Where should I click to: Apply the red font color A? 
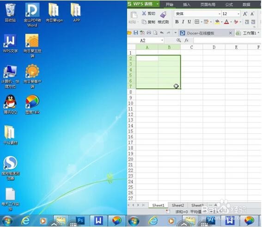[226, 22]
